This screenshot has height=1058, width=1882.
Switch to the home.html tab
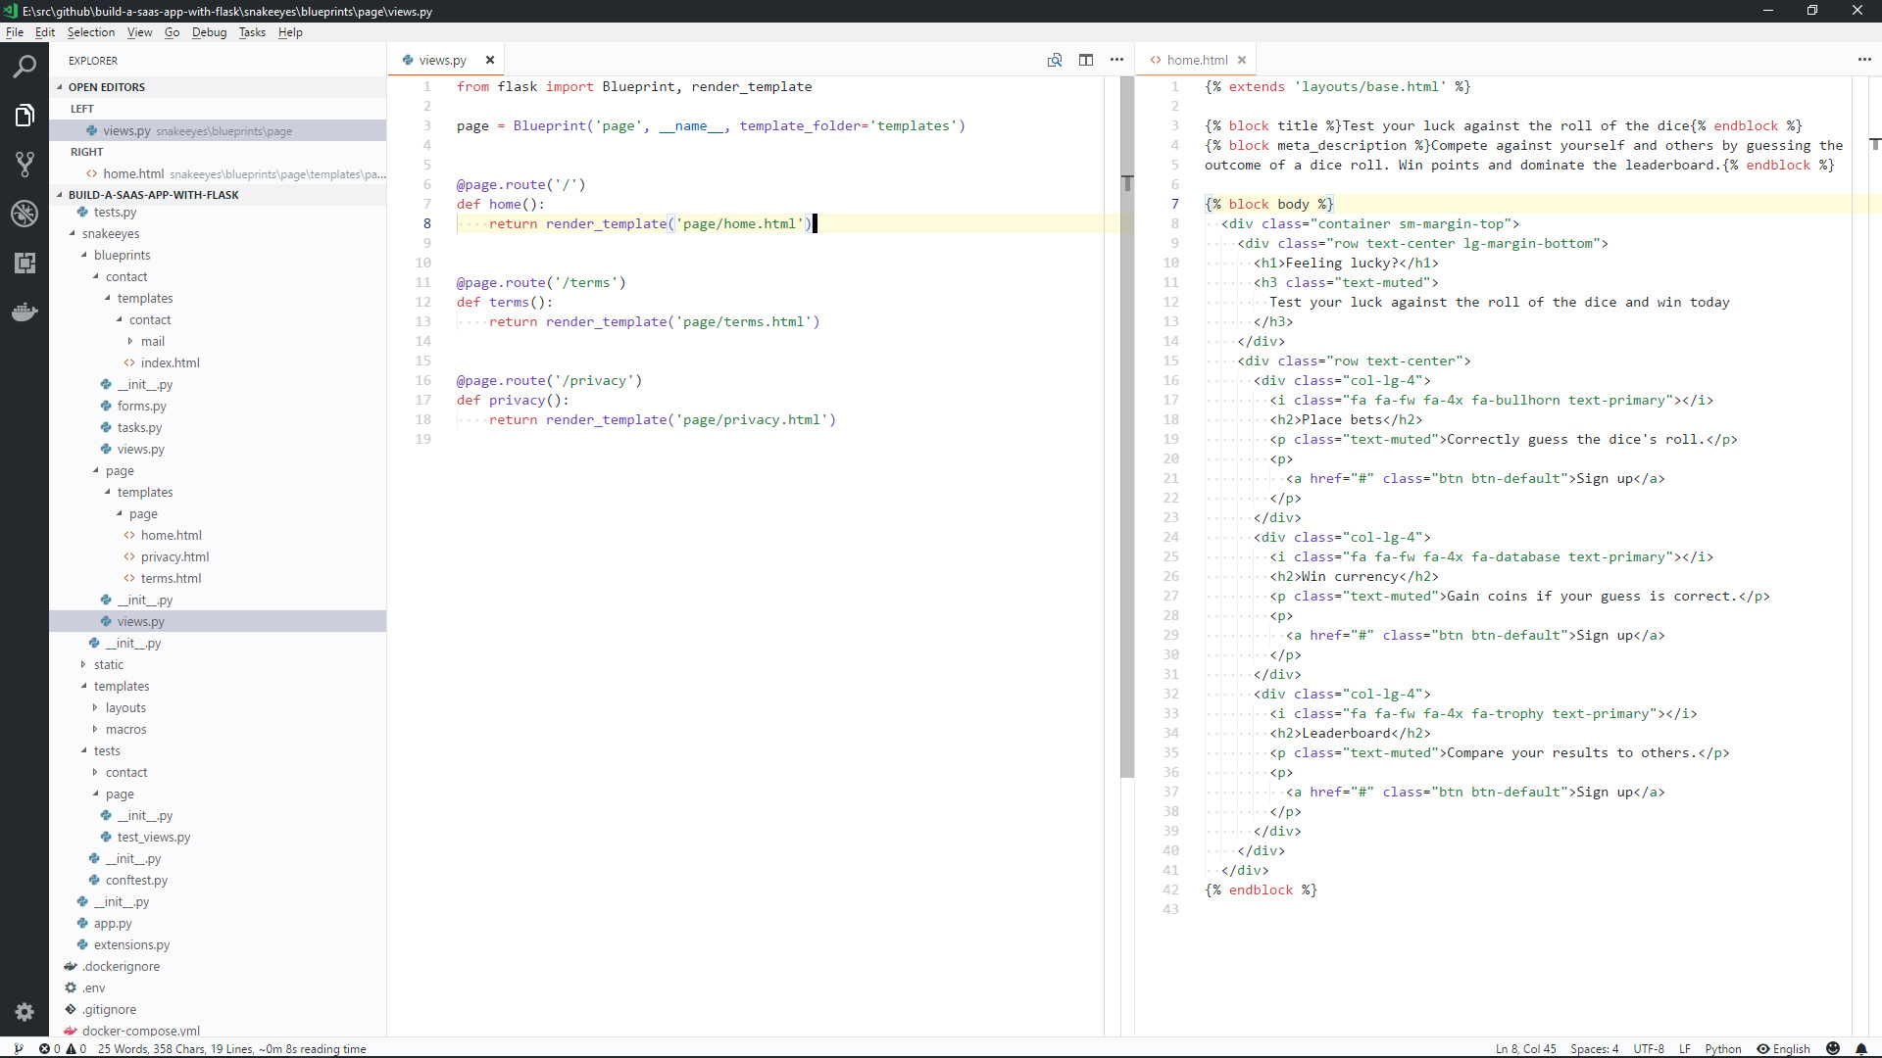click(x=1196, y=60)
